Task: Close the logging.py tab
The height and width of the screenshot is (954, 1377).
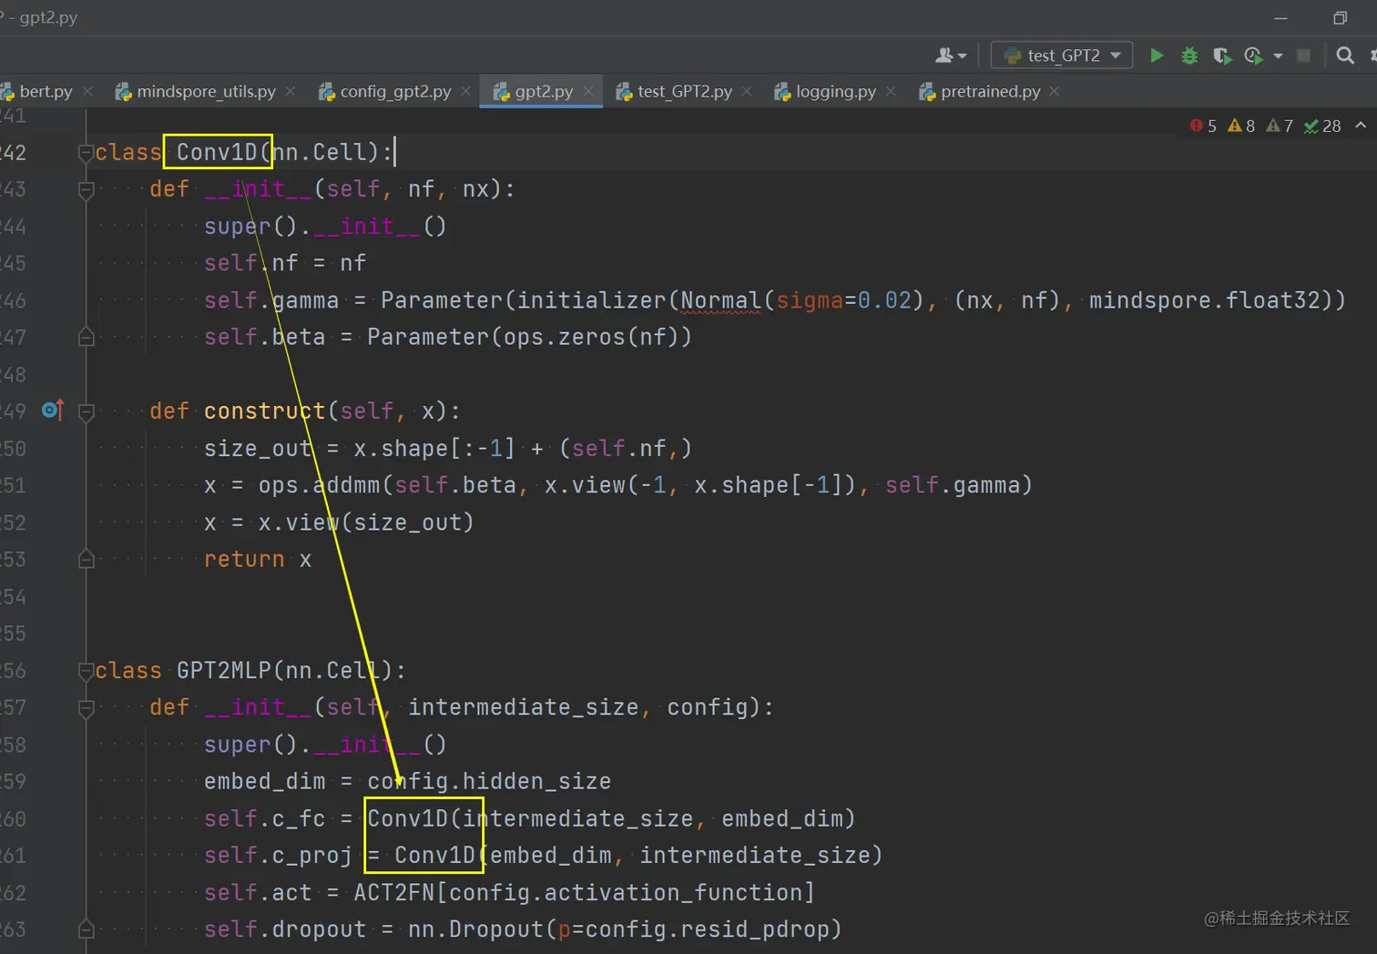Action: click(891, 91)
